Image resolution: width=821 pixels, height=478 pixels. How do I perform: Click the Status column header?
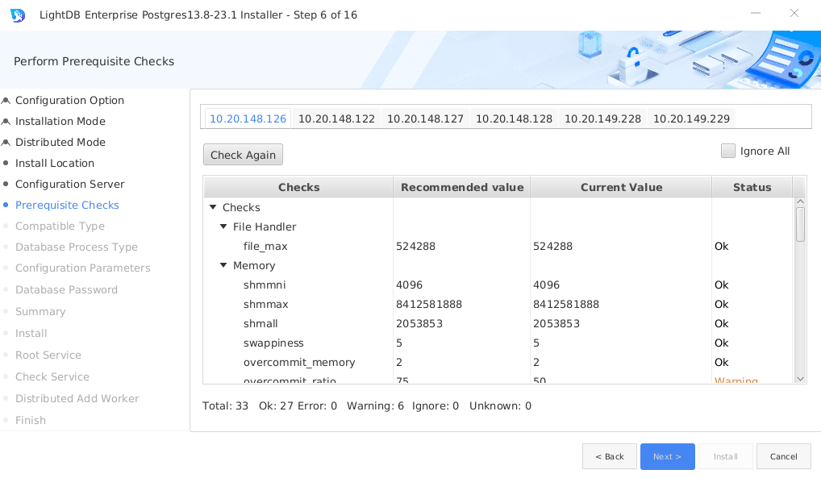(x=752, y=188)
